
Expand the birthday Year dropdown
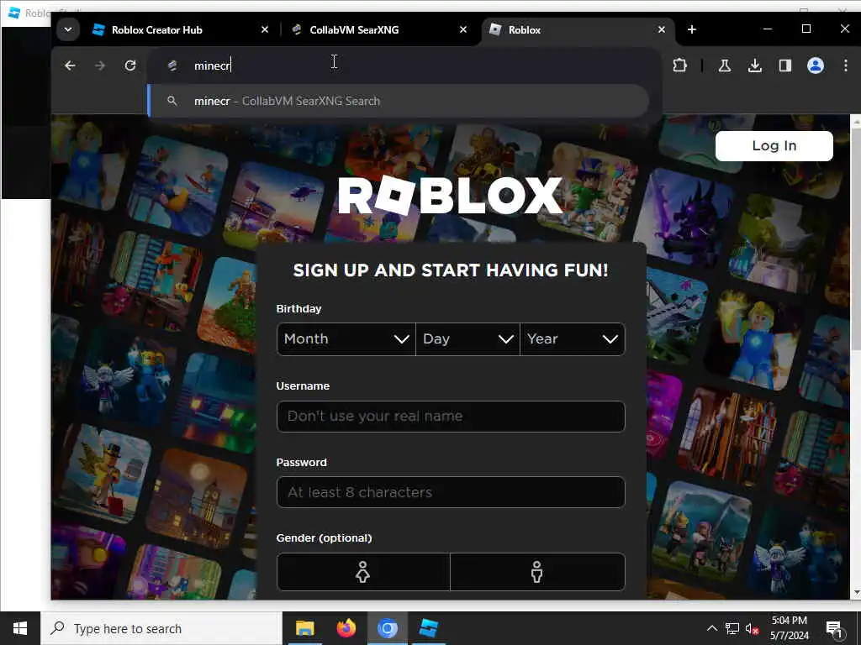tap(572, 339)
